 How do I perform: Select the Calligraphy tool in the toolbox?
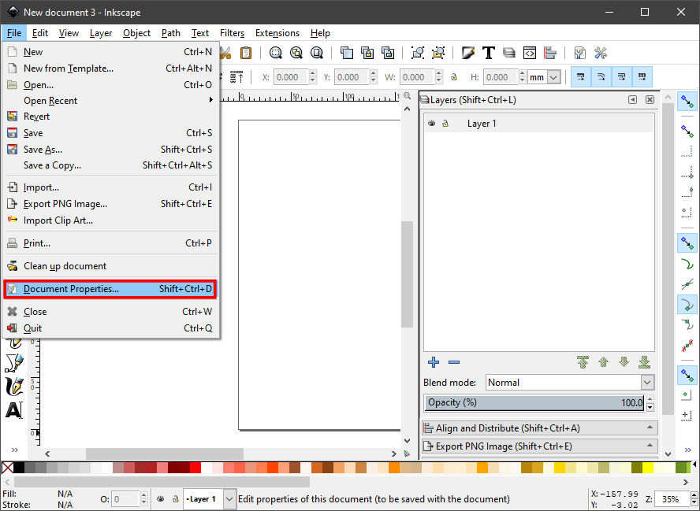[13, 387]
